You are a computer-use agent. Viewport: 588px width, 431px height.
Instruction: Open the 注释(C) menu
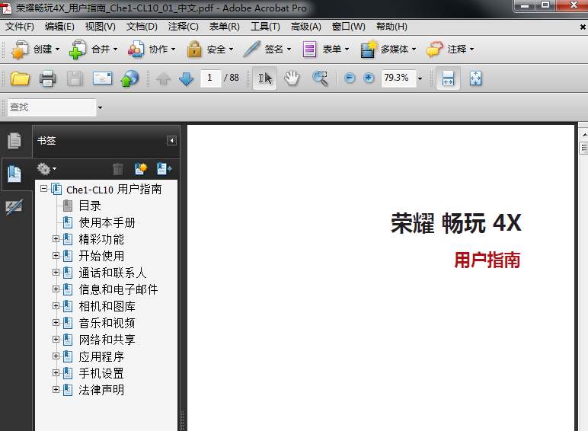click(184, 27)
